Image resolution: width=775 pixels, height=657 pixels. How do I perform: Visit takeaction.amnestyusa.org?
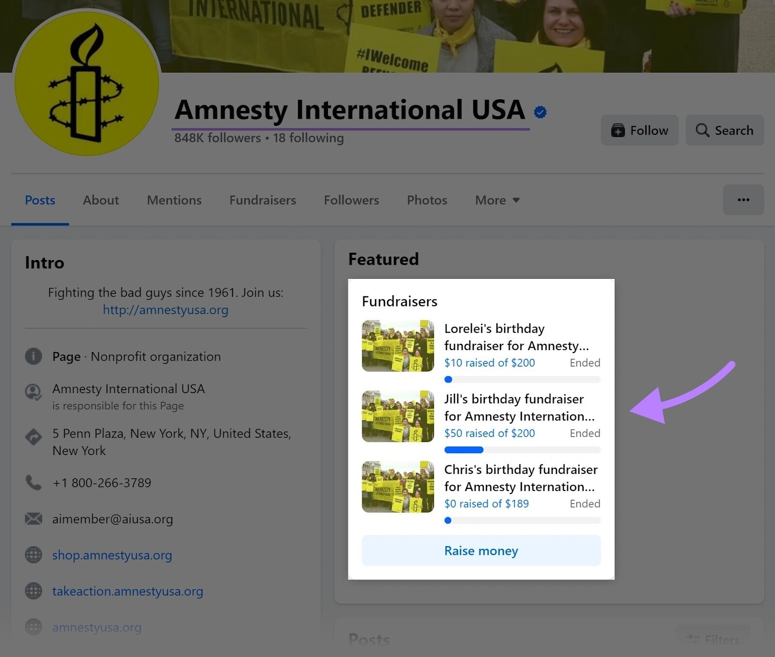(127, 591)
